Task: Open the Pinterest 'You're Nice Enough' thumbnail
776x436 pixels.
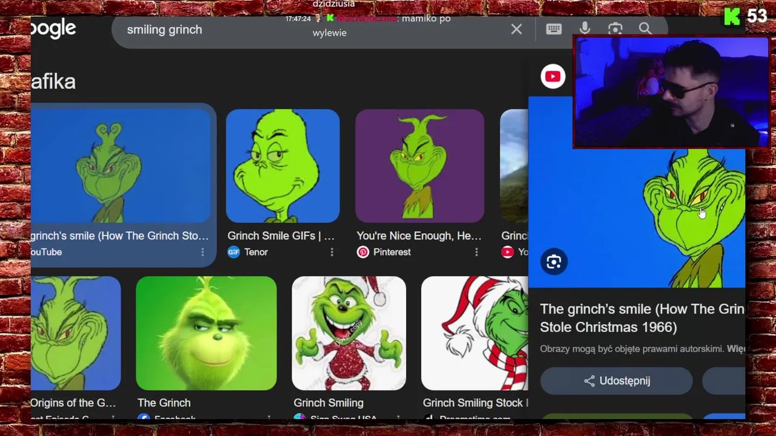Action: click(420, 166)
